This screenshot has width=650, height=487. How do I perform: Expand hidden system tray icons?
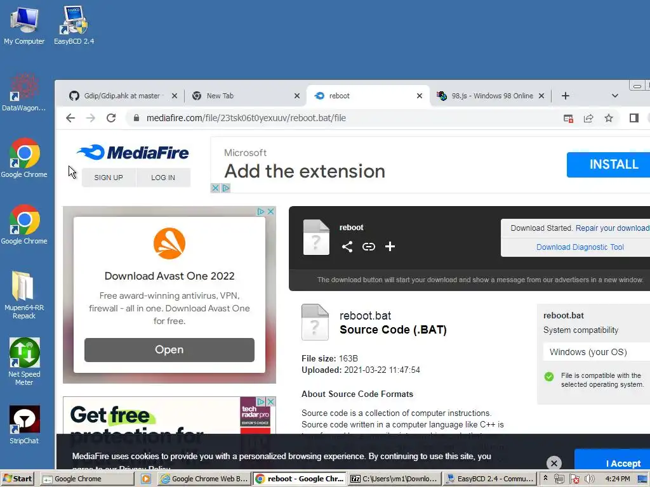545,478
